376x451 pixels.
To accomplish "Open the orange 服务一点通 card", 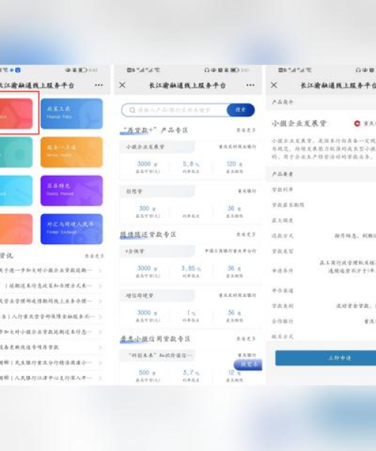I will [71, 152].
